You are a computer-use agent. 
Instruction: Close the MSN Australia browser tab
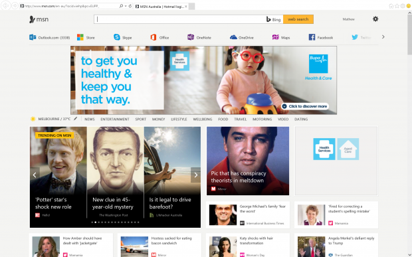186,6
